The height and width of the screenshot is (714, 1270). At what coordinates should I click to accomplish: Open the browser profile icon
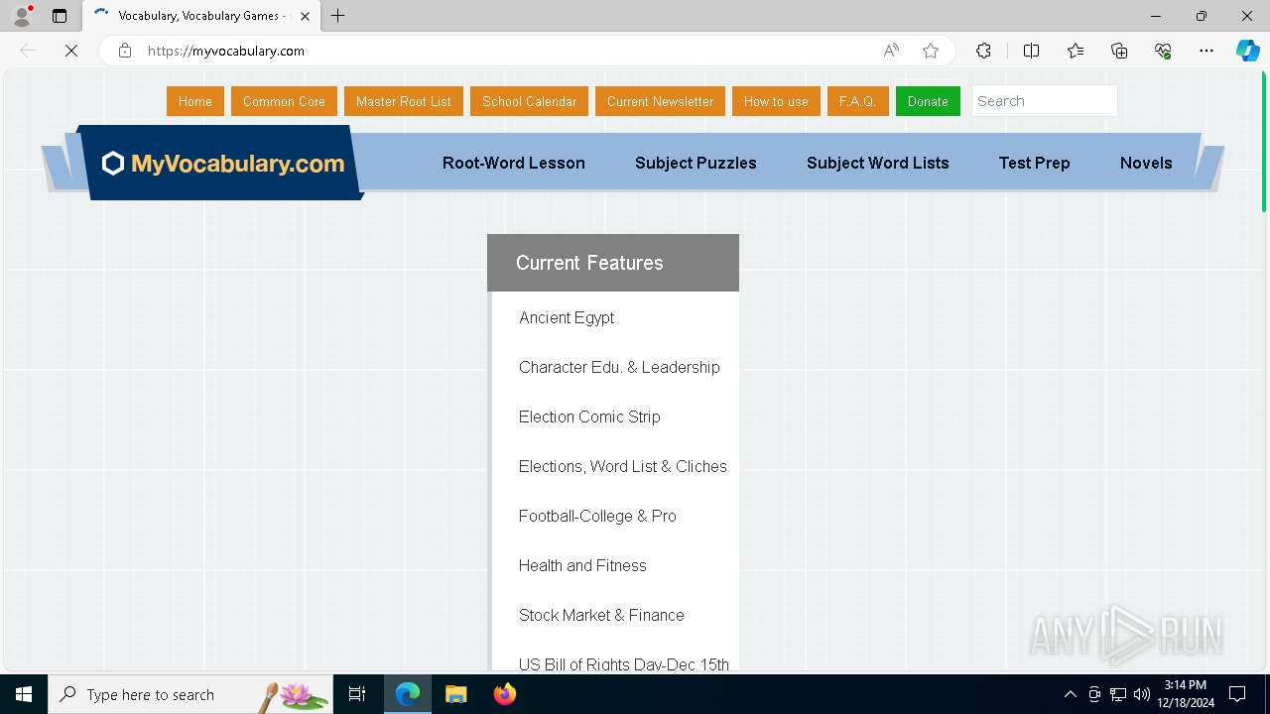coord(22,16)
